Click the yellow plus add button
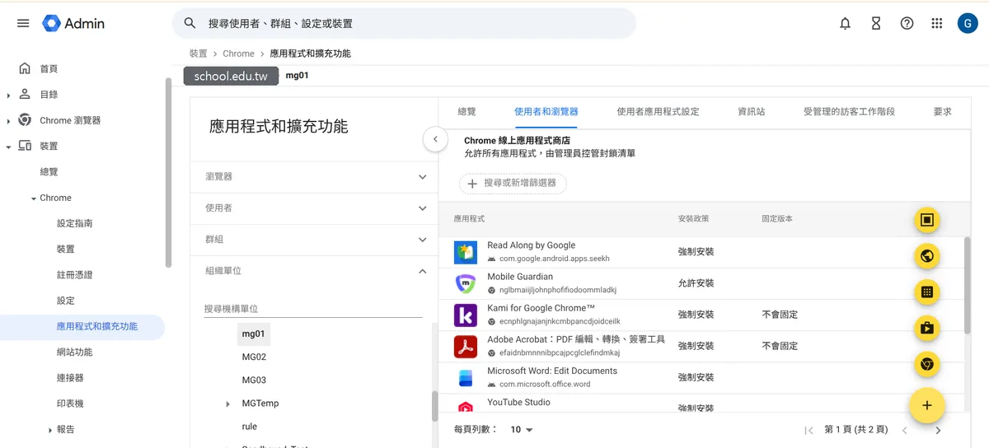The height and width of the screenshot is (448, 989). pos(927,405)
